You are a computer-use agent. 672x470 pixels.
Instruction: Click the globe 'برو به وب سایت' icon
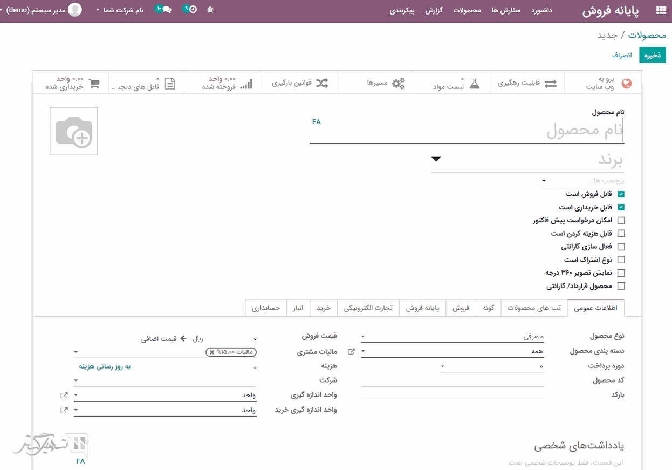(x=627, y=84)
